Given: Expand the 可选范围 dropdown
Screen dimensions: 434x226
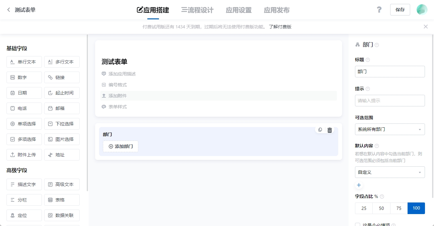Looking at the screenshot, I should 390,129.
